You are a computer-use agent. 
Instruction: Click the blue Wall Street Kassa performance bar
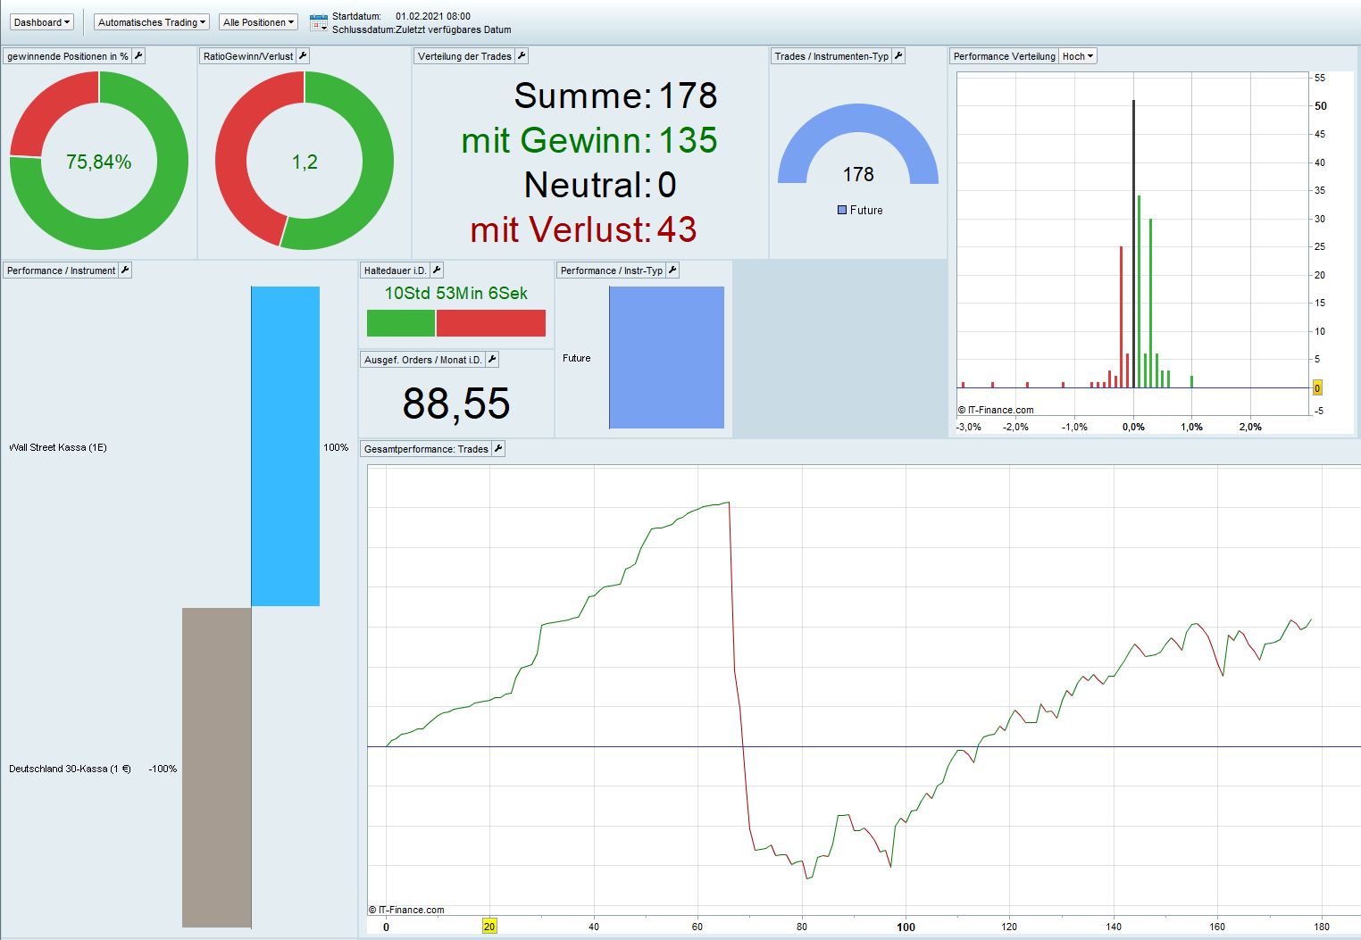pos(286,446)
